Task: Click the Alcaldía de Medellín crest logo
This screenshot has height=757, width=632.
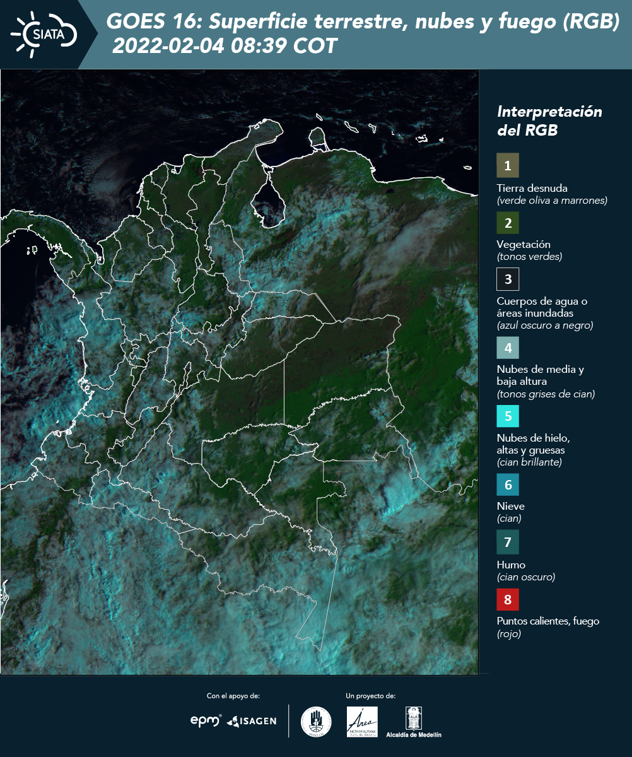Action: coord(414,722)
